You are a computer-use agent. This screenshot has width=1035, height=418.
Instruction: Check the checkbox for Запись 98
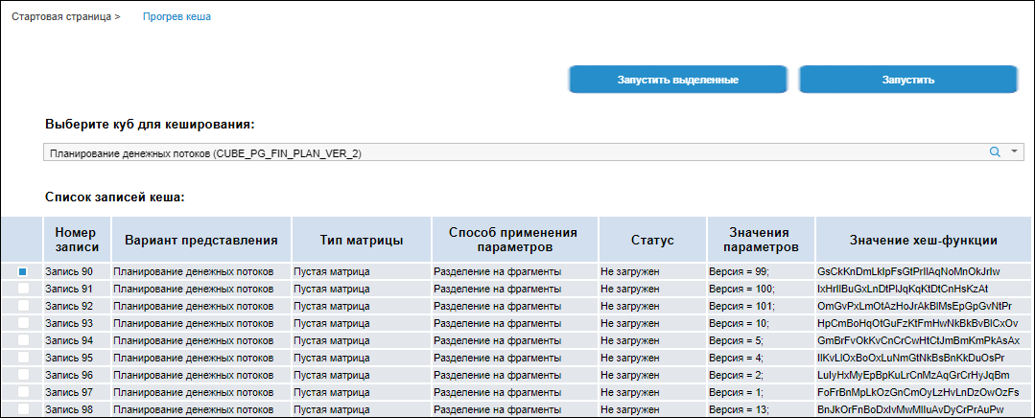pos(22,408)
